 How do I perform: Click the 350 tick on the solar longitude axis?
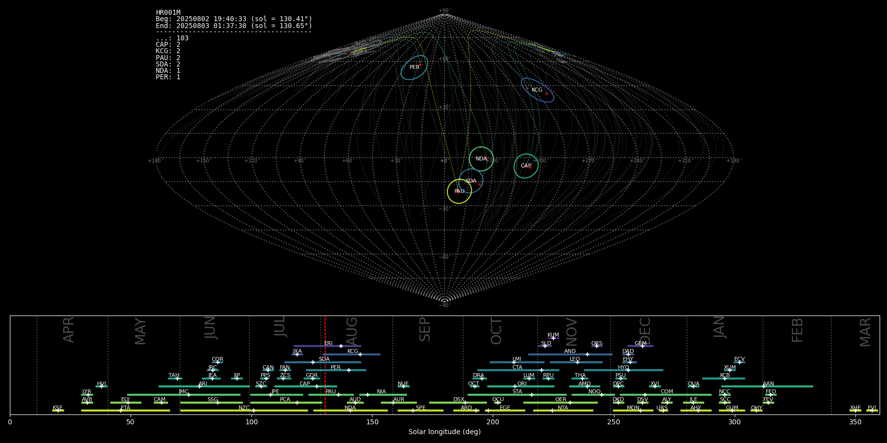(855, 422)
